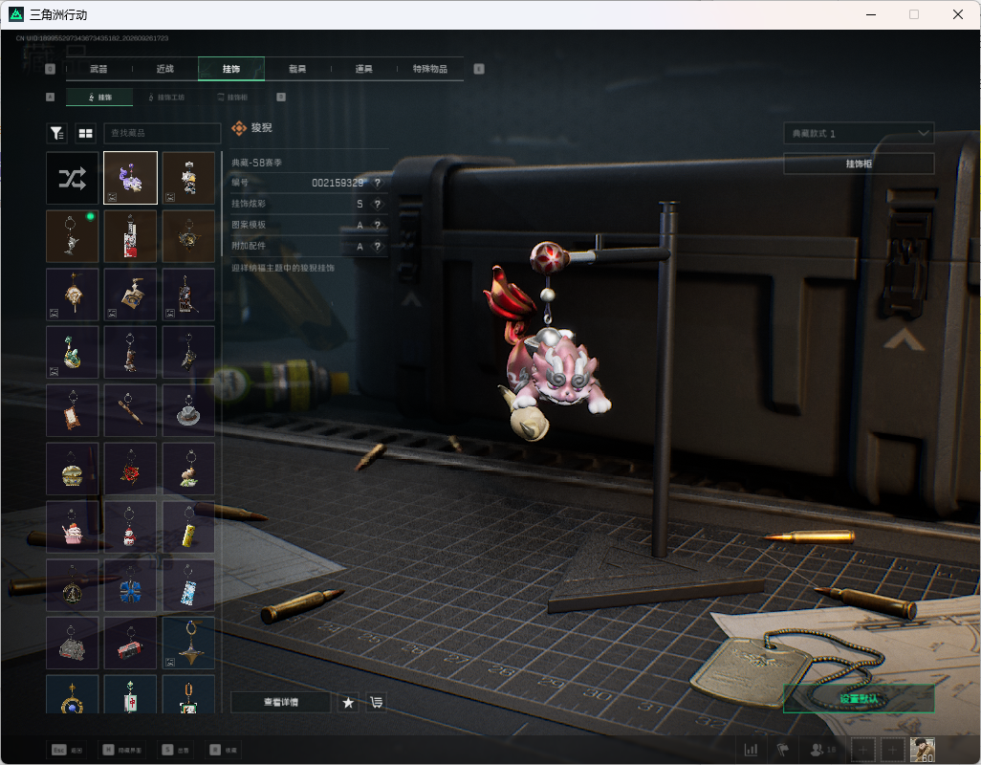Screen dimensions: 981x765
Task: Click the E key next-category icon
Action: coord(479,69)
